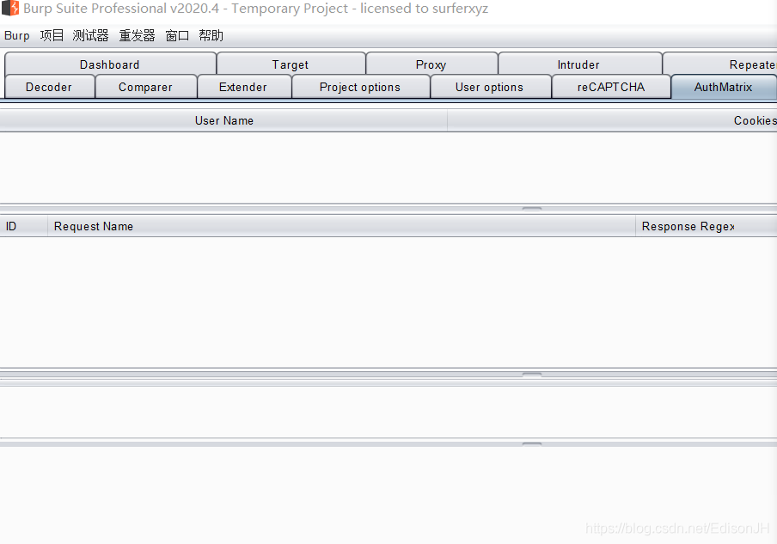Open the Burp menu

(x=16, y=35)
